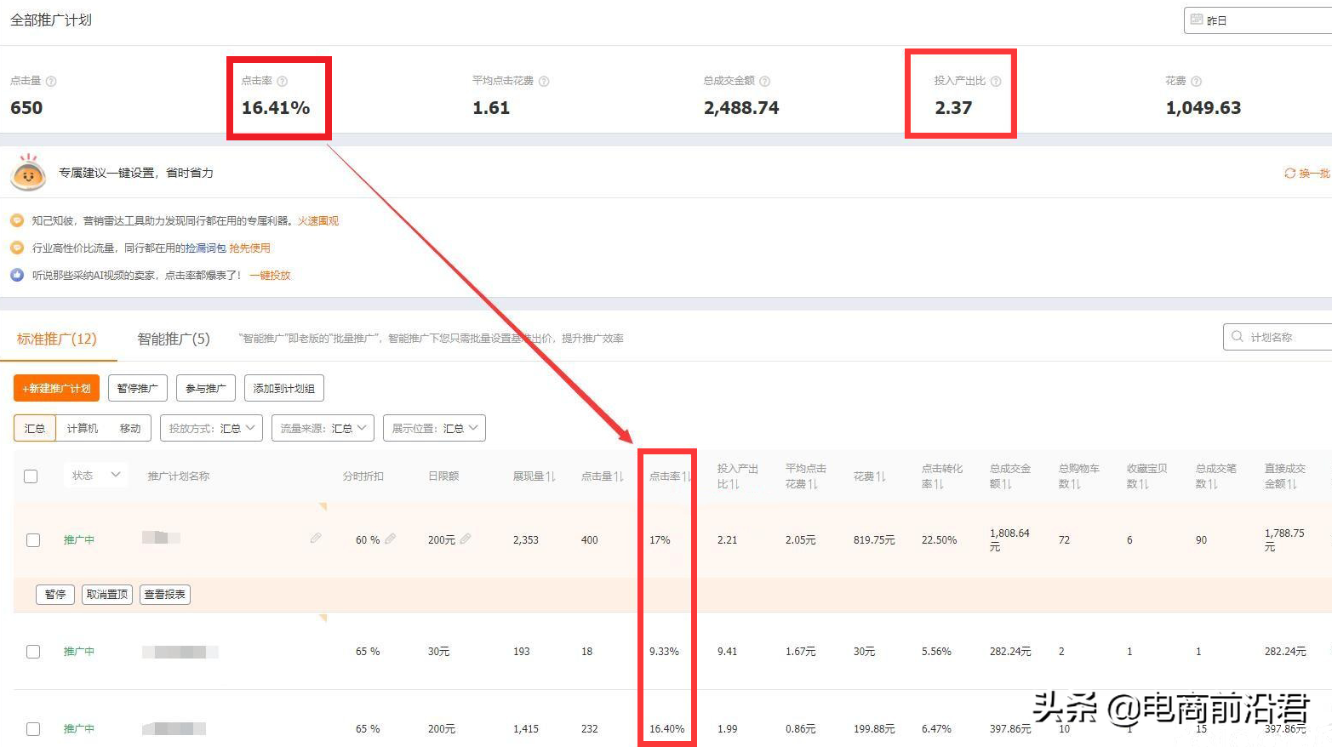The image size is (1332, 747).
Task: Open the 展示位置 dropdown
Action: pyautogui.click(x=434, y=429)
